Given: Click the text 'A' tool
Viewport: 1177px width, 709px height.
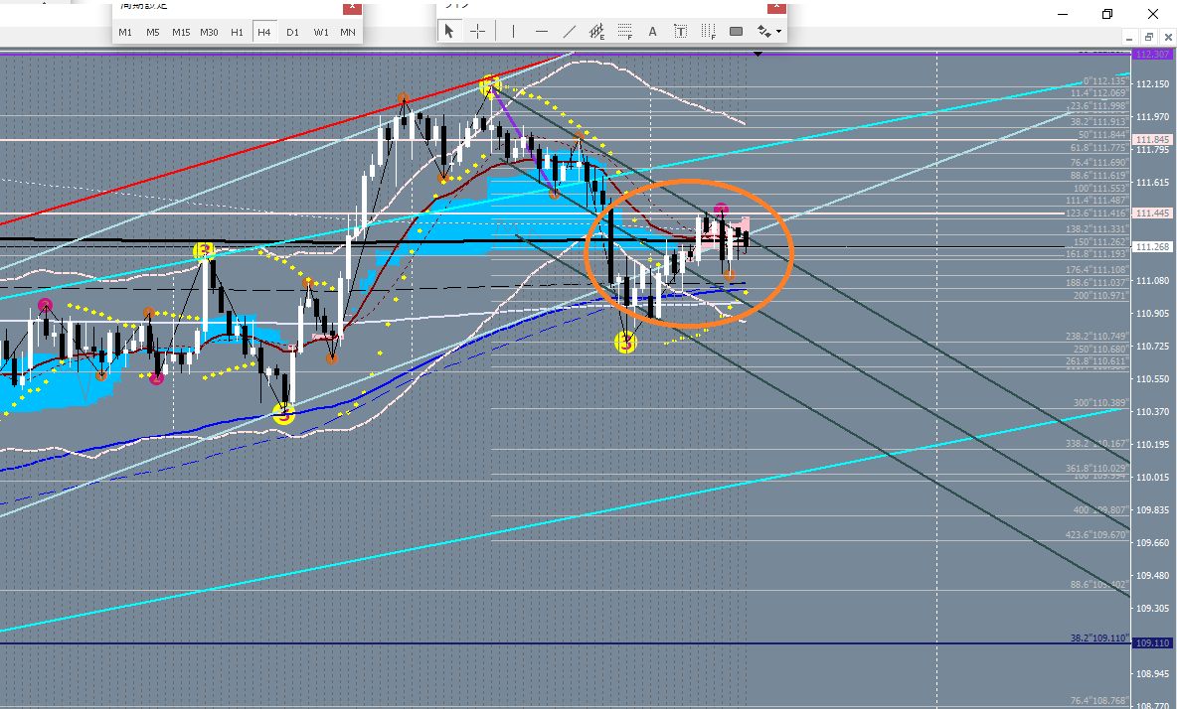Looking at the screenshot, I should 653,32.
